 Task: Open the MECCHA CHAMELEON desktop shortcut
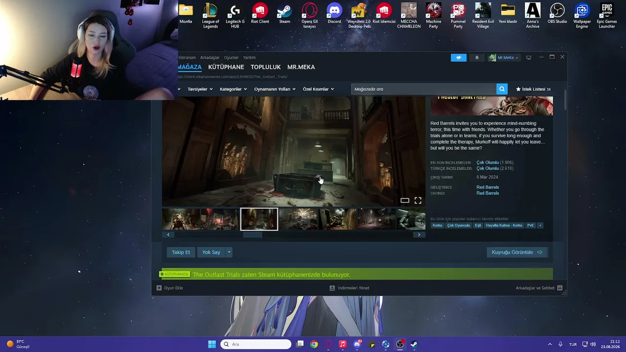pyautogui.click(x=409, y=16)
